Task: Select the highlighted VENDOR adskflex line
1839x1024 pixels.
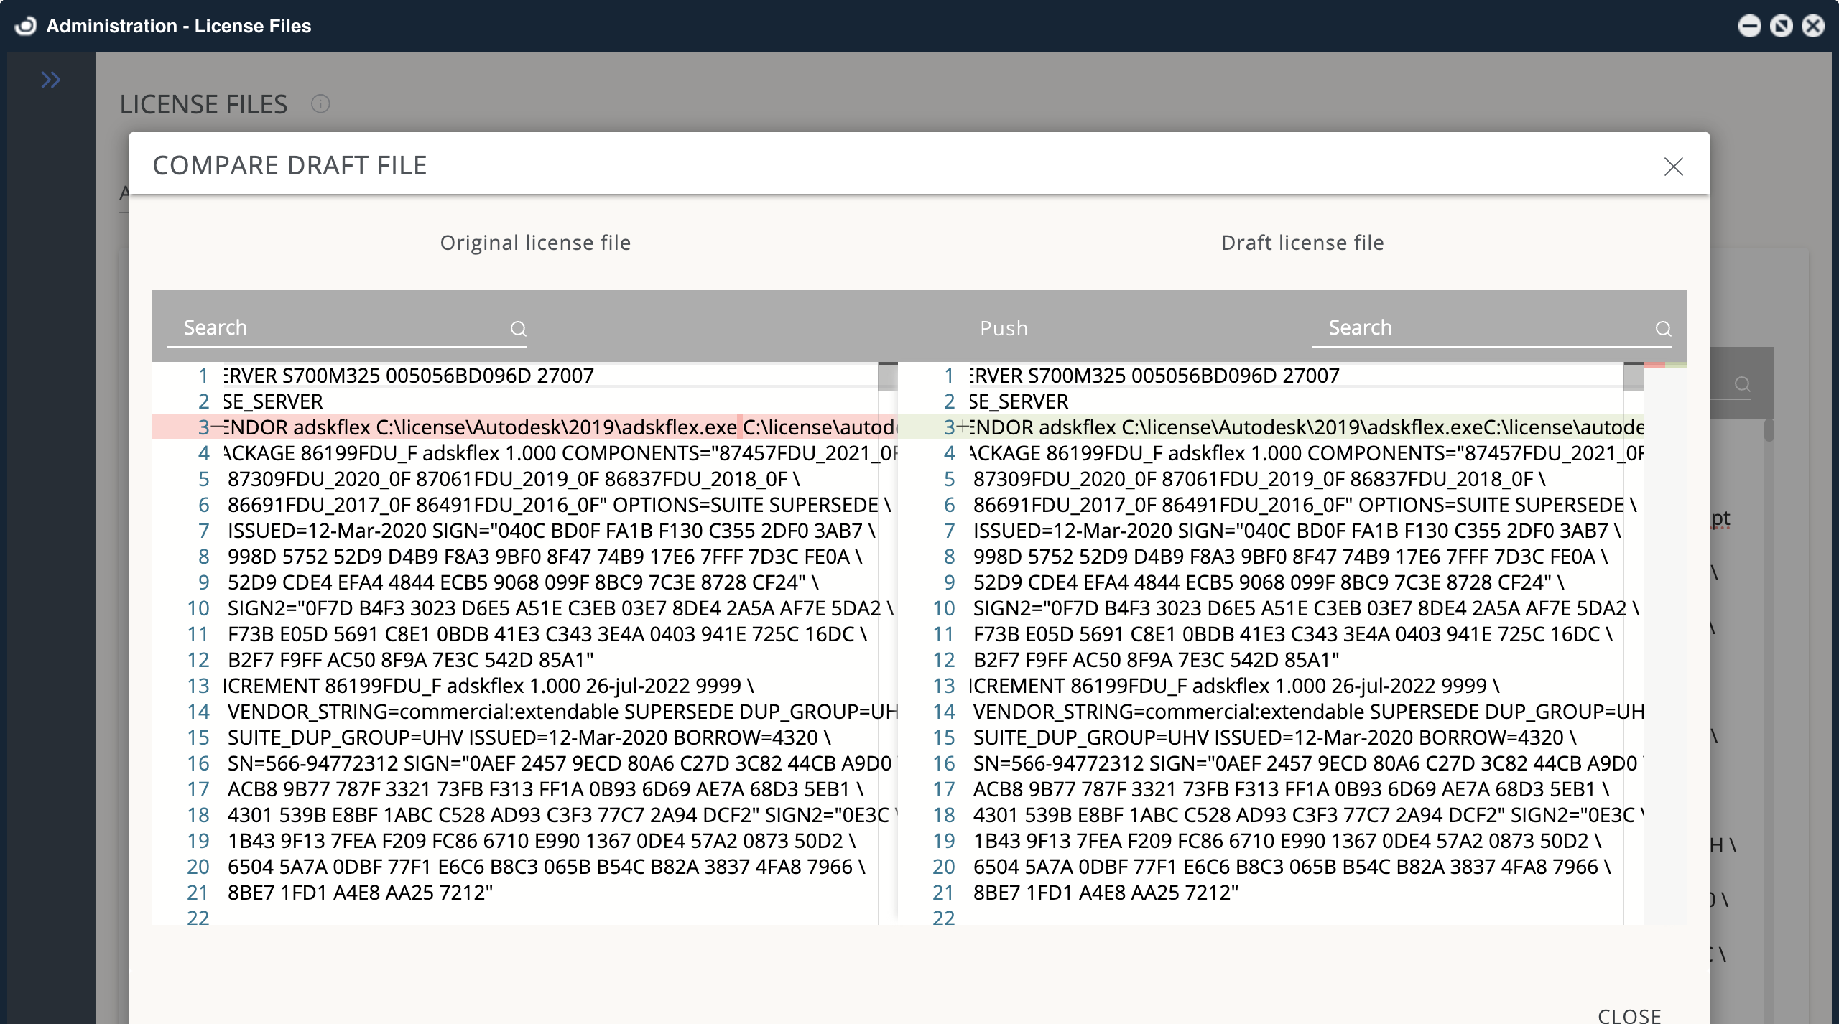Action: click(503, 427)
